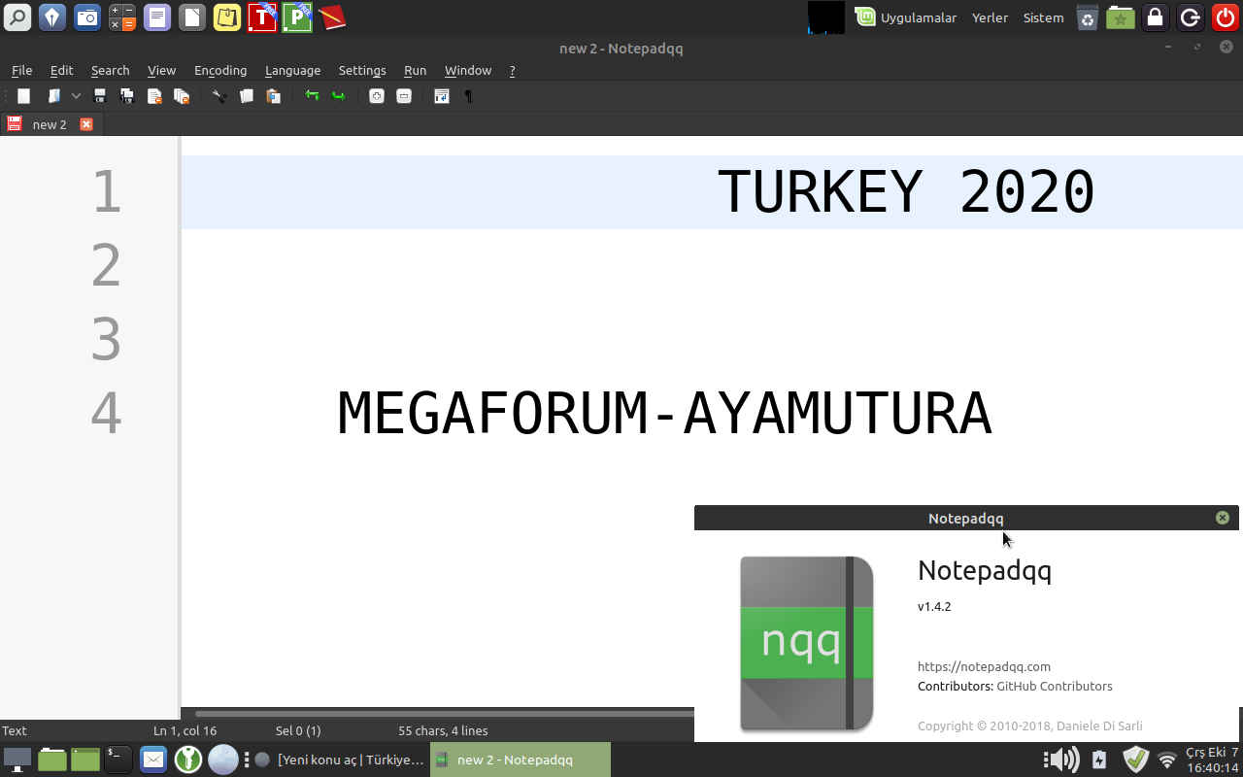Click the TURKEY 2020 text line
The height and width of the screenshot is (777, 1243).
click(905, 191)
